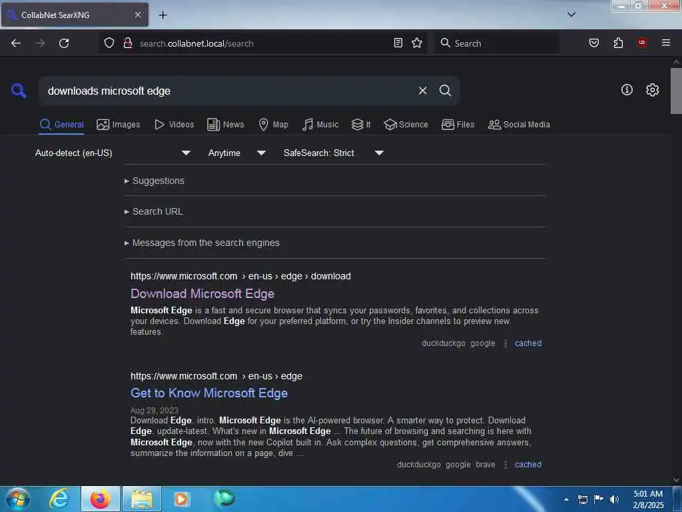The image size is (682, 512).
Task: Expand the Search URL section
Action: click(x=154, y=211)
